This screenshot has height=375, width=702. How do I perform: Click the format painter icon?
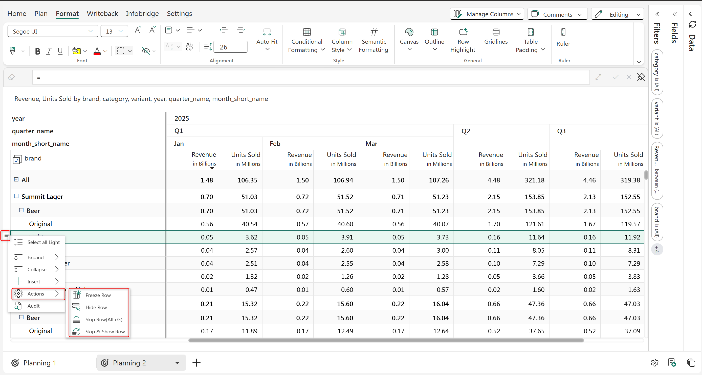click(x=13, y=50)
